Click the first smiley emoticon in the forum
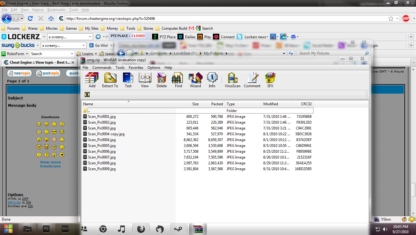Image resolution: width=416 pixels, height=235 pixels. click(39, 124)
